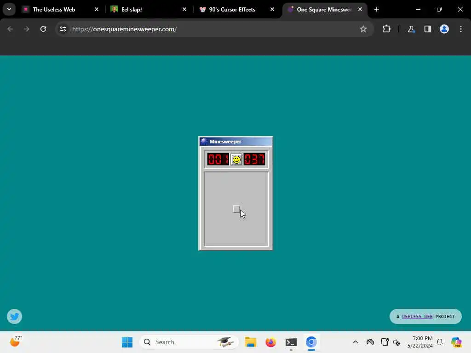Open File Explorer from taskbar
471x353 pixels.
(250, 342)
